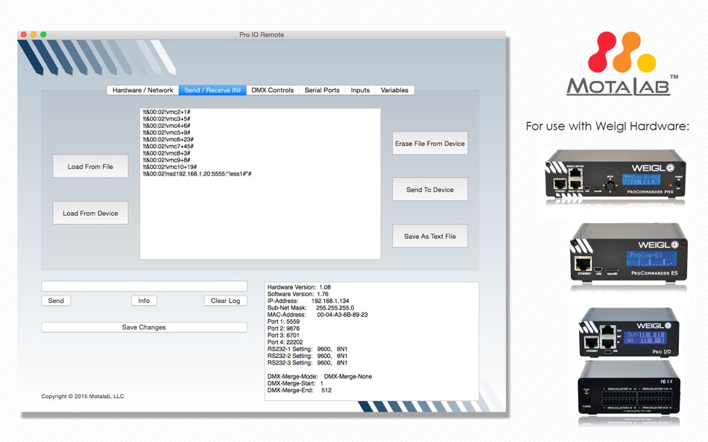Click the Motalab logo

(622, 63)
